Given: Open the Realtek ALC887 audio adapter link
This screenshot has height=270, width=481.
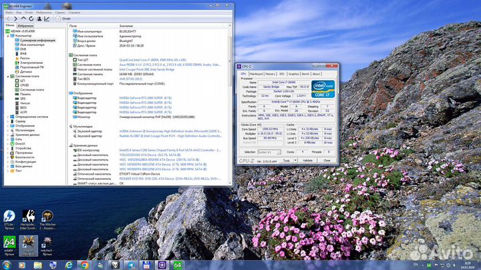Looking at the screenshot, I should coord(170,136).
